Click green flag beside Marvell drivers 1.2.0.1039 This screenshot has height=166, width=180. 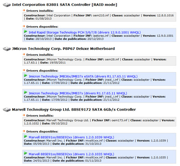(26, 136)
